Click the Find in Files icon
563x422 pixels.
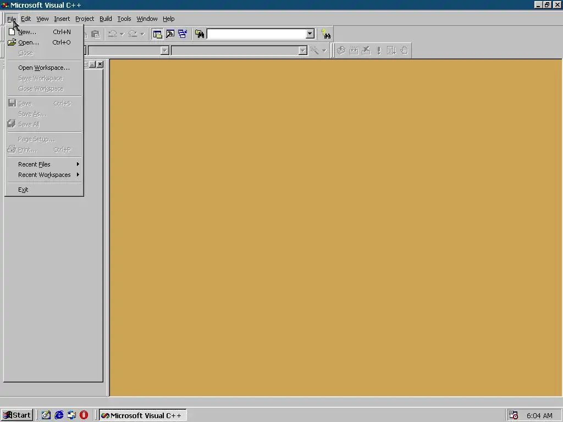click(200, 34)
